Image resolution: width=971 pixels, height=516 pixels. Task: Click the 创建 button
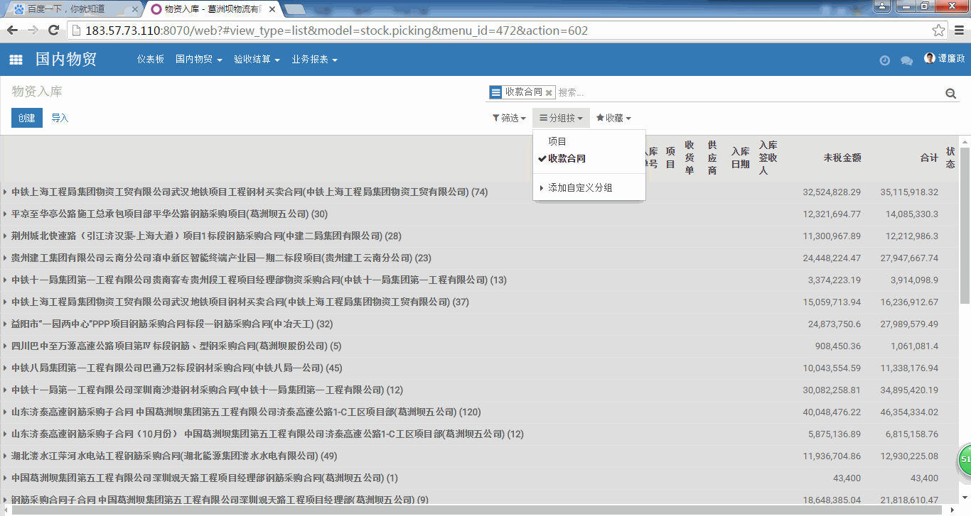click(x=26, y=119)
